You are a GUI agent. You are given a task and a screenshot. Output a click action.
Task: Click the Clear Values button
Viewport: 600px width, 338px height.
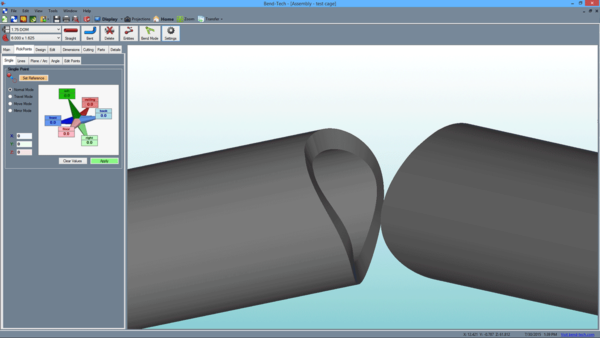tap(73, 161)
